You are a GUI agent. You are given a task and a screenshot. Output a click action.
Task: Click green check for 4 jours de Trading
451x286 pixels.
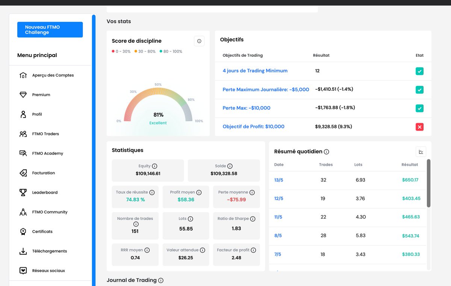420,71
